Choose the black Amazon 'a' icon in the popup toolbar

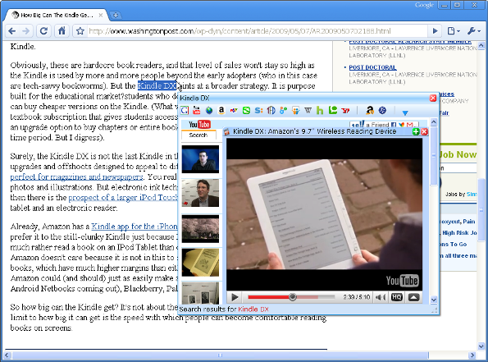(x=370, y=110)
